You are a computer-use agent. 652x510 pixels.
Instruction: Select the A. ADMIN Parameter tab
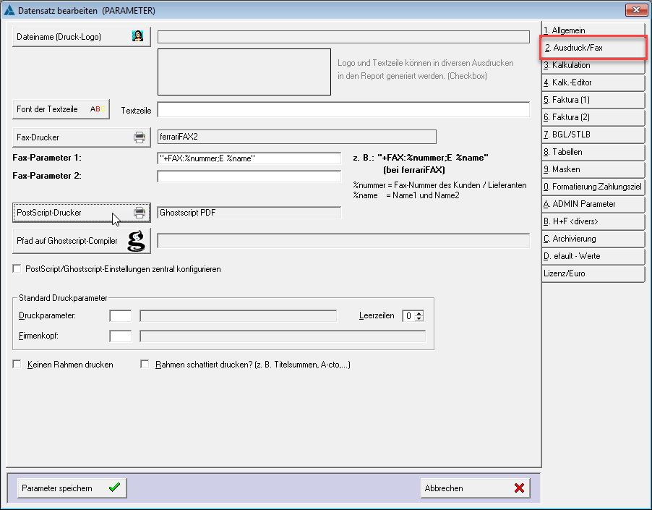(593, 204)
